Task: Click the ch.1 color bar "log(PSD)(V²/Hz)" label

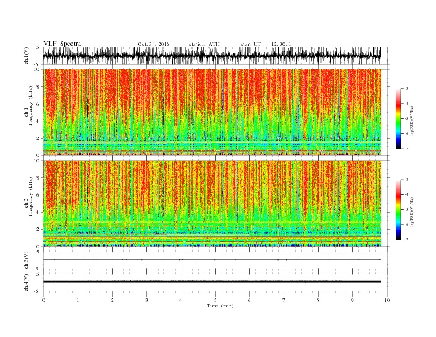Action: click(412, 121)
